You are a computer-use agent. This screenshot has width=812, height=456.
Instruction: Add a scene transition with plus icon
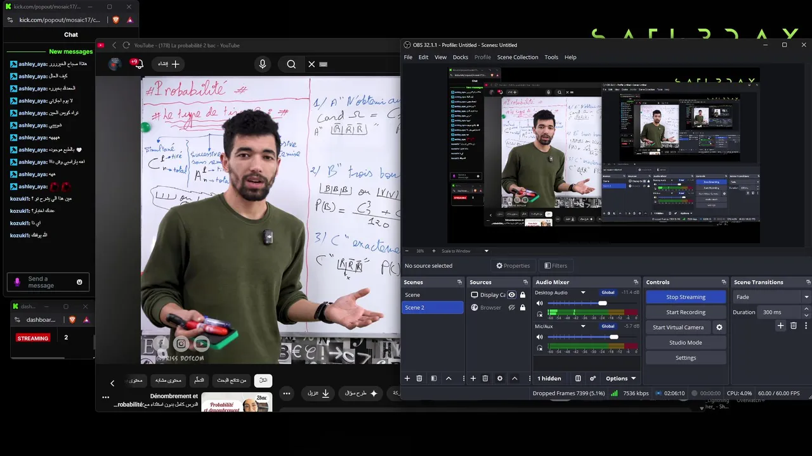coord(781,326)
